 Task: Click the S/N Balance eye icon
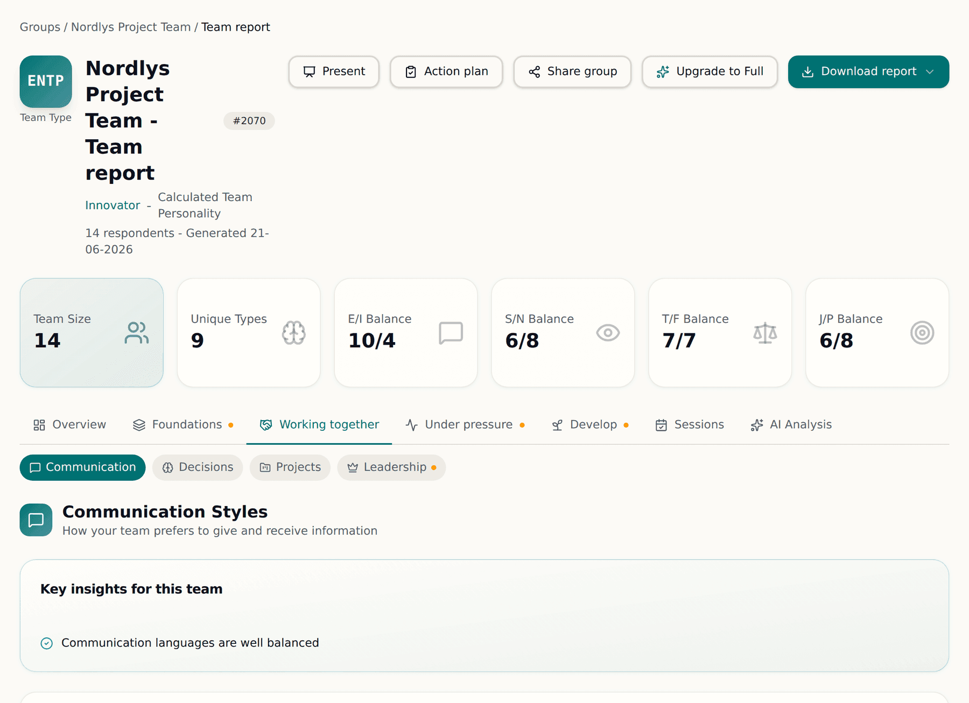[608, 332]
